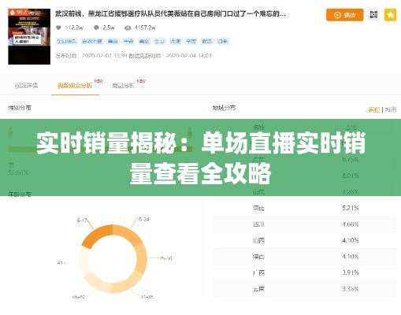The width and height of the screenshot is (401, 315).
Task: Toggle region view to 城市
Action: pos(391,109)
